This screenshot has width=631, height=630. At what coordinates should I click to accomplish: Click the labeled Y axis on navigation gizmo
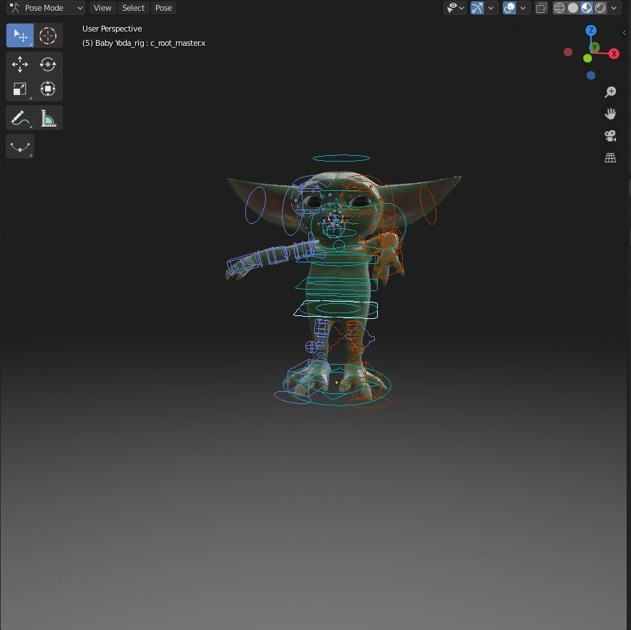pyautogui.click(x=595, y=47)
